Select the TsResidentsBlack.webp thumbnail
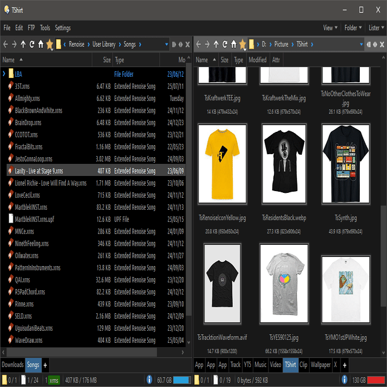 coord(284,164)
